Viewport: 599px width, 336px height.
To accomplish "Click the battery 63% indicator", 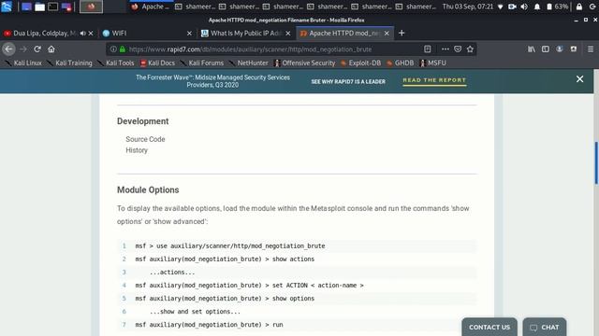I will tap(558, 7).
